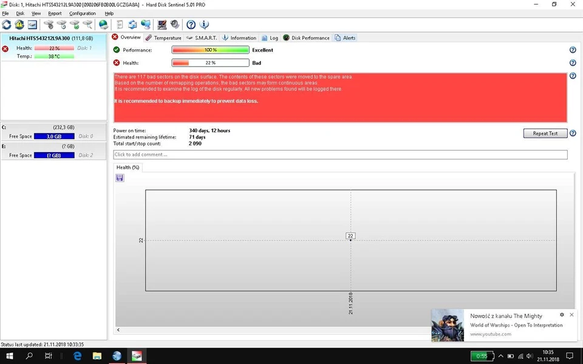Image resolution: width=583 pixels, height=364 pixels.
Task: Click the sidebar Temp 38 °C bar
Action: (x=54, y=56)
